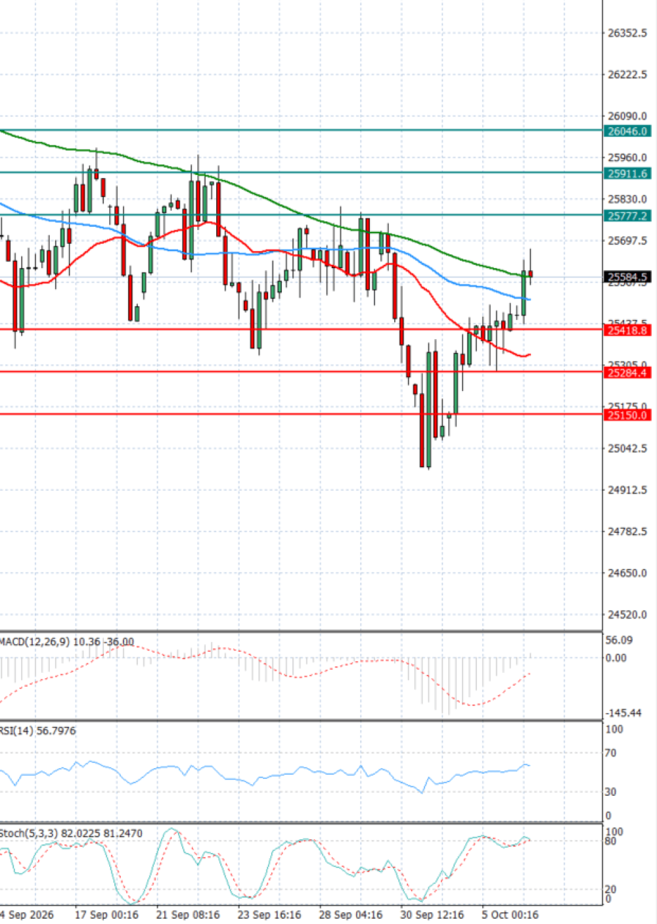The height and width of the screenshot is (924, 657).
Task: Click the 5 Oct 00:16 time axis label
Action: pyautogui.click(x=510, y=914)
